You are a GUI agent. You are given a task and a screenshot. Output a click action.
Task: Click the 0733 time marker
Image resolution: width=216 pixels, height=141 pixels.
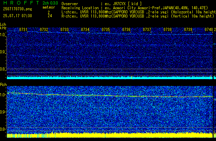(x=65, y=30)
